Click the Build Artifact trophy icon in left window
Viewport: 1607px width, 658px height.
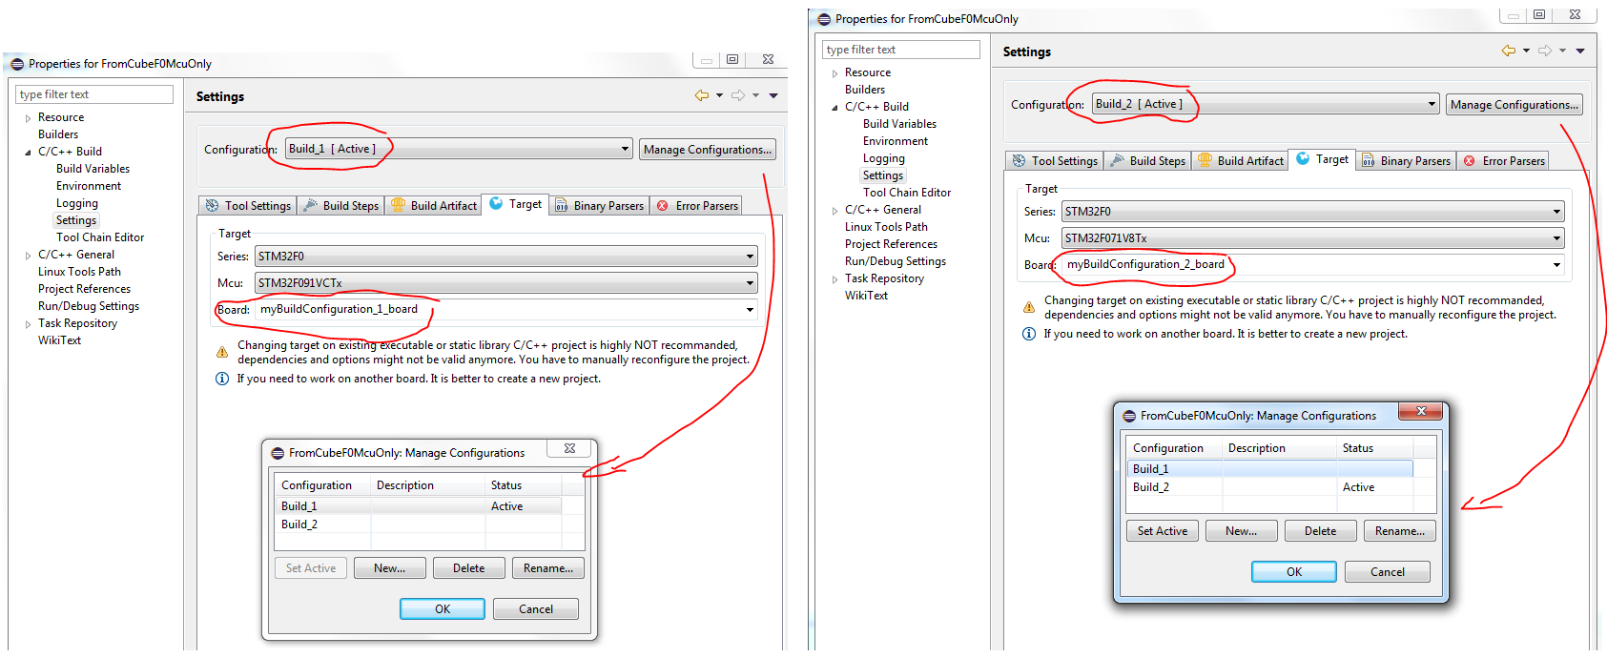pyautogui.click(x=398, y=205)
